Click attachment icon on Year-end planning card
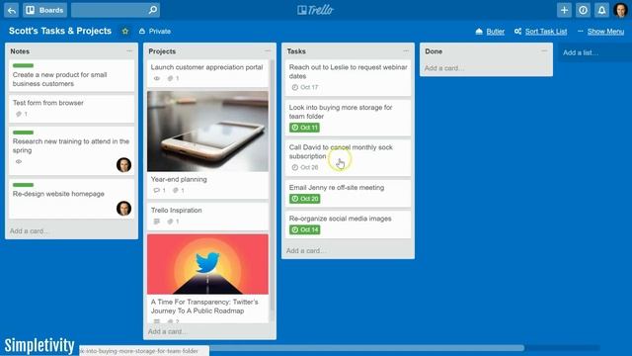Viewport: 632px width, 356px height. click(x=176, y=190)
